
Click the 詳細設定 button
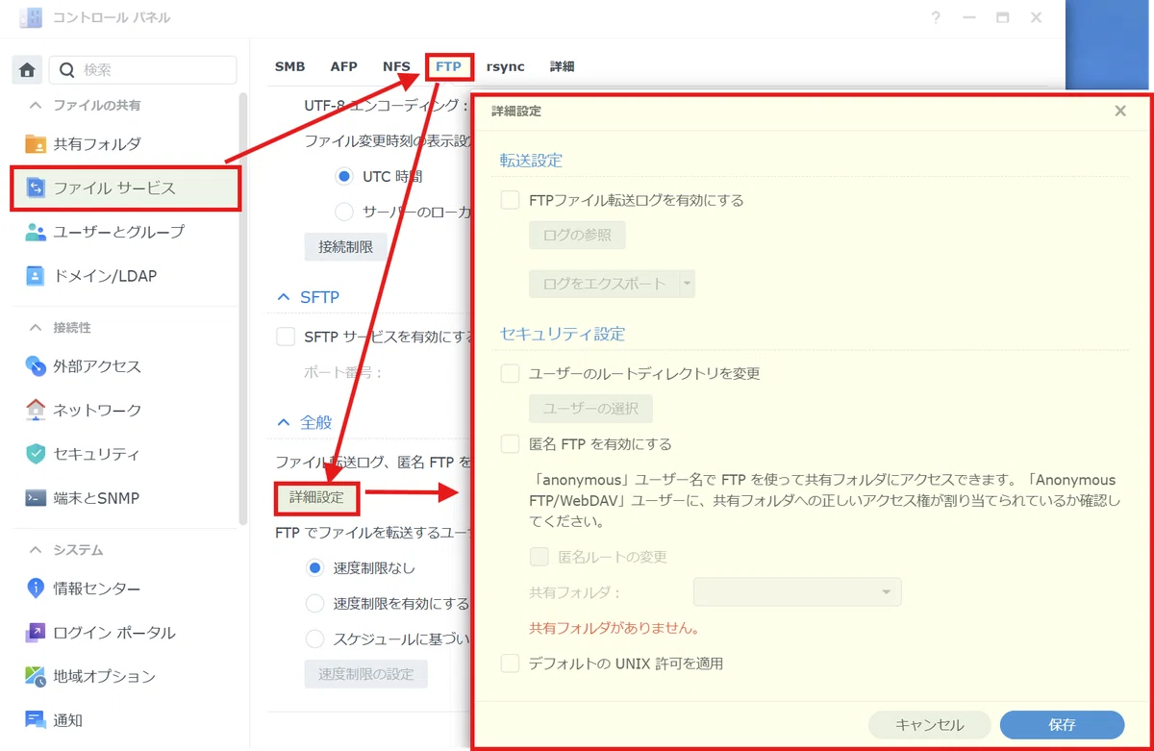(x=316, y=498)
